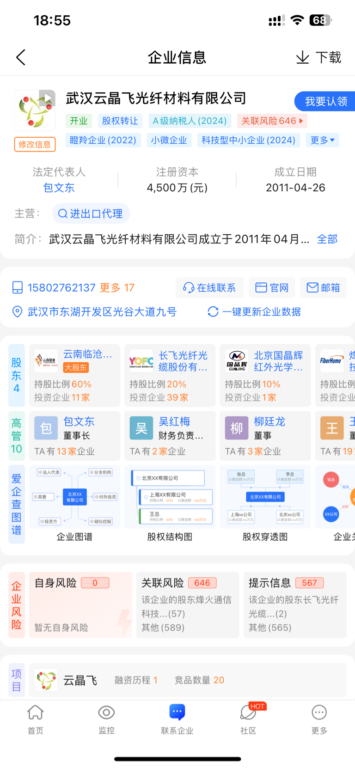Select the 股权转让 tag

120,121
